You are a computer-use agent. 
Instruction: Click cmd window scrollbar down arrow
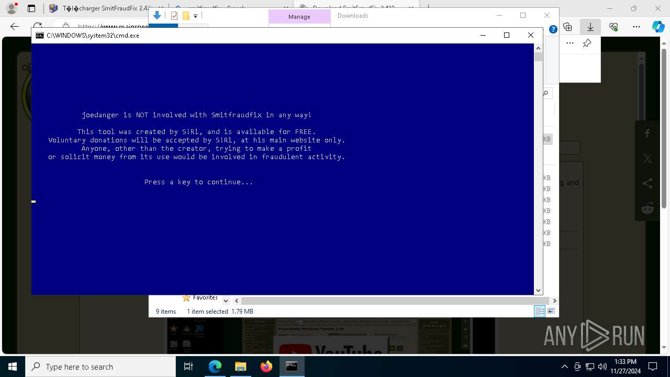[x=538, y=290]
